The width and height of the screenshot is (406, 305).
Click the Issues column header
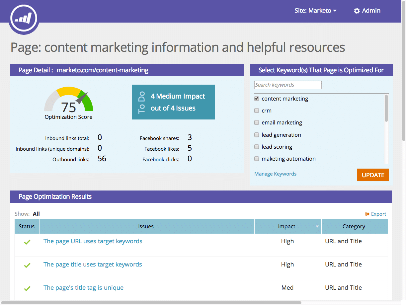pos(146,227)
